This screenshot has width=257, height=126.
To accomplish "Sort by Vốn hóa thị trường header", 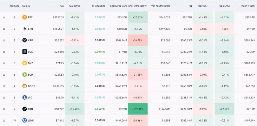I will (x=161, y=6).
